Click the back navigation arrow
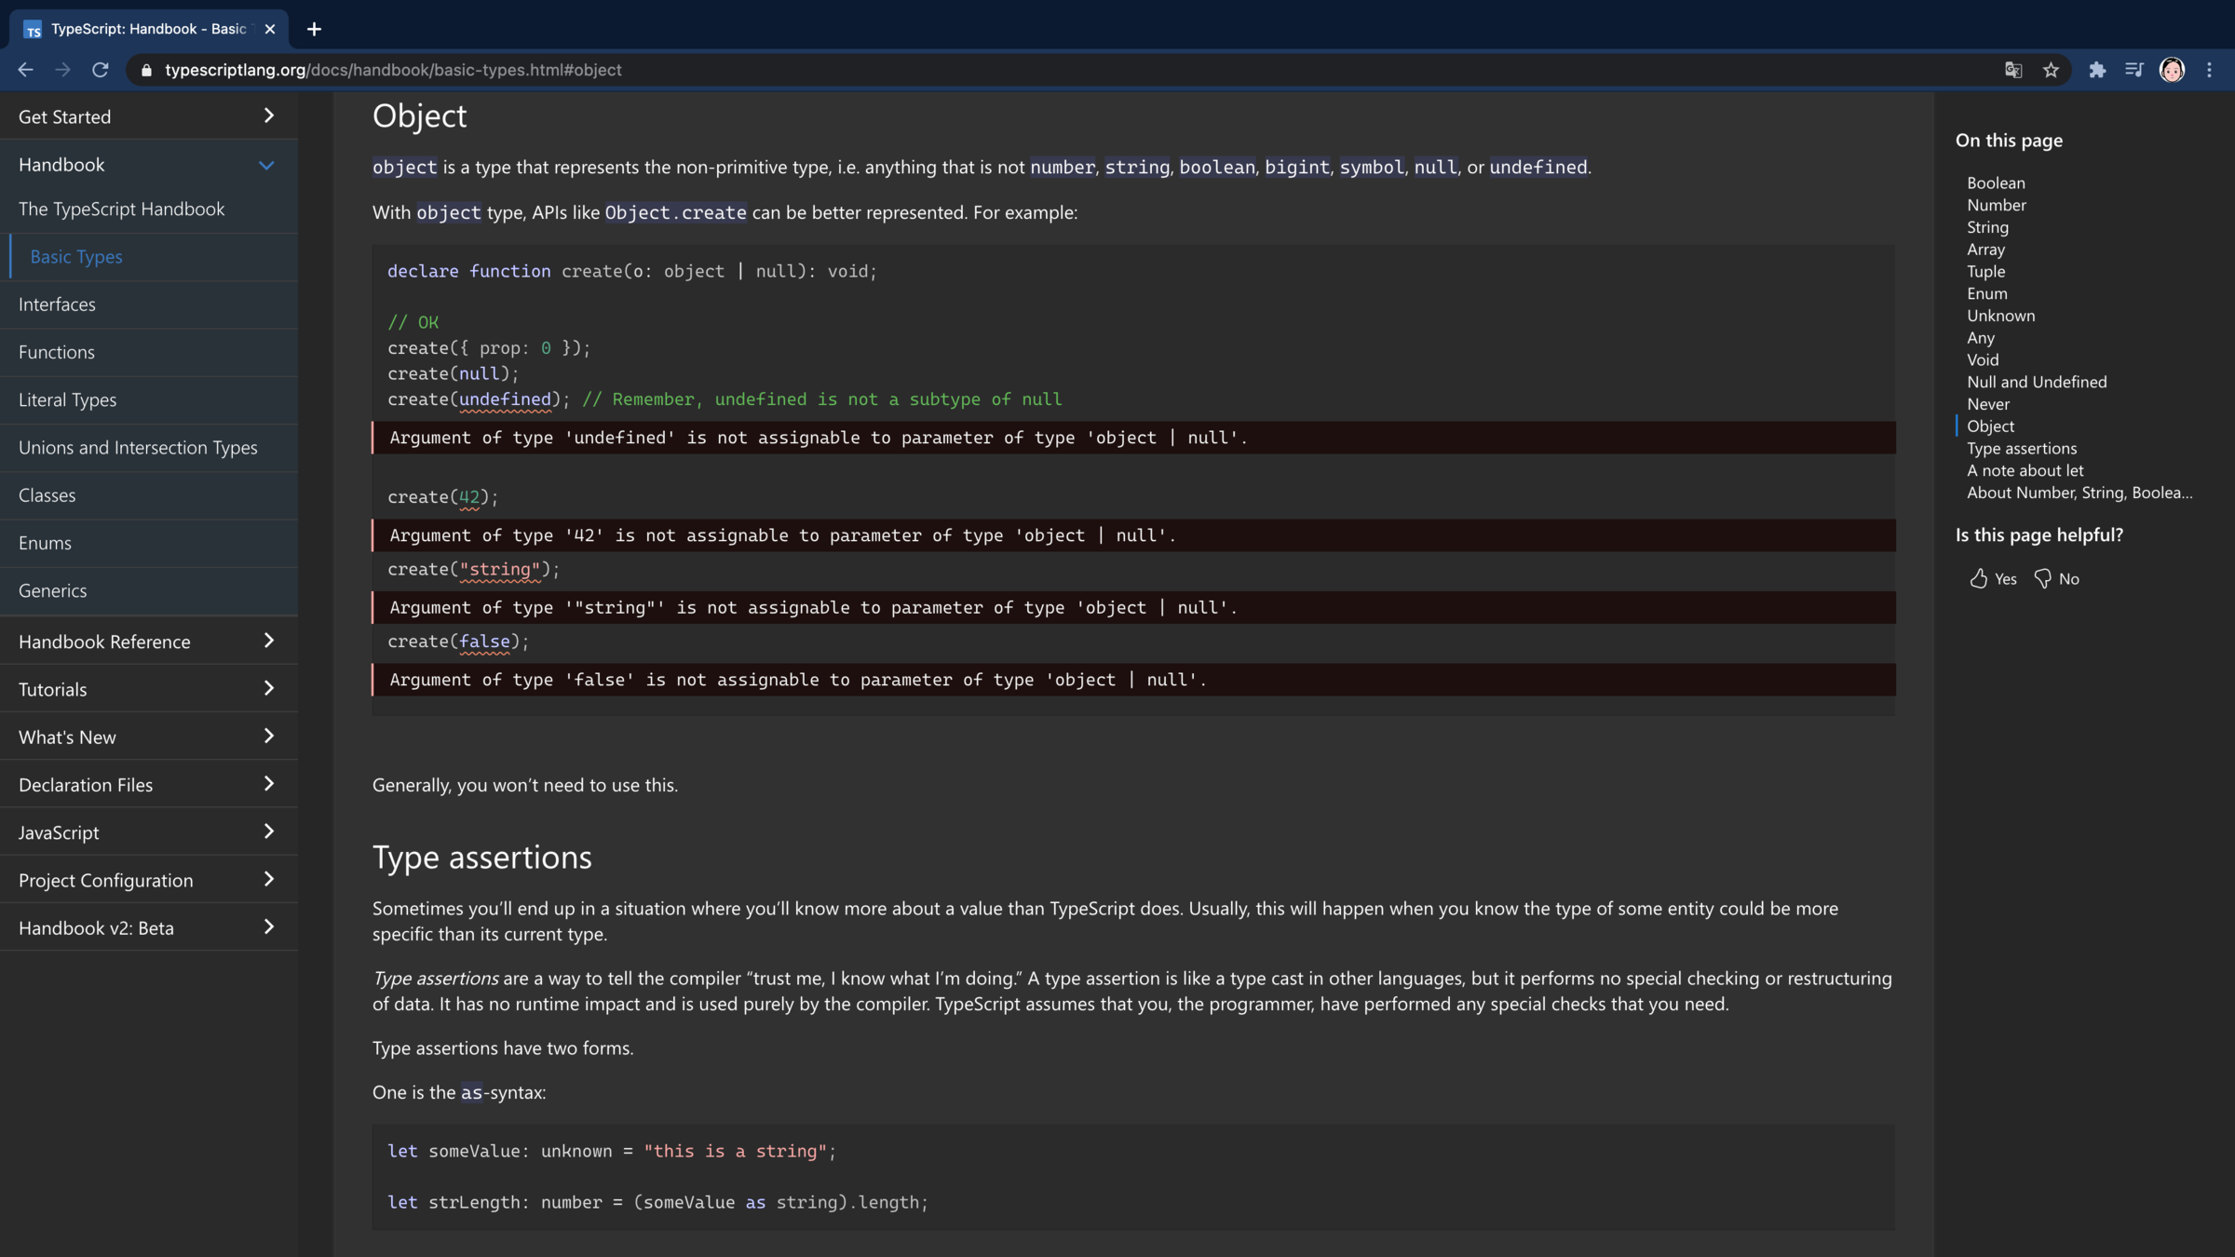Image resolution: width=2235 pixels, height=1257 pixels. coord(25,70)
